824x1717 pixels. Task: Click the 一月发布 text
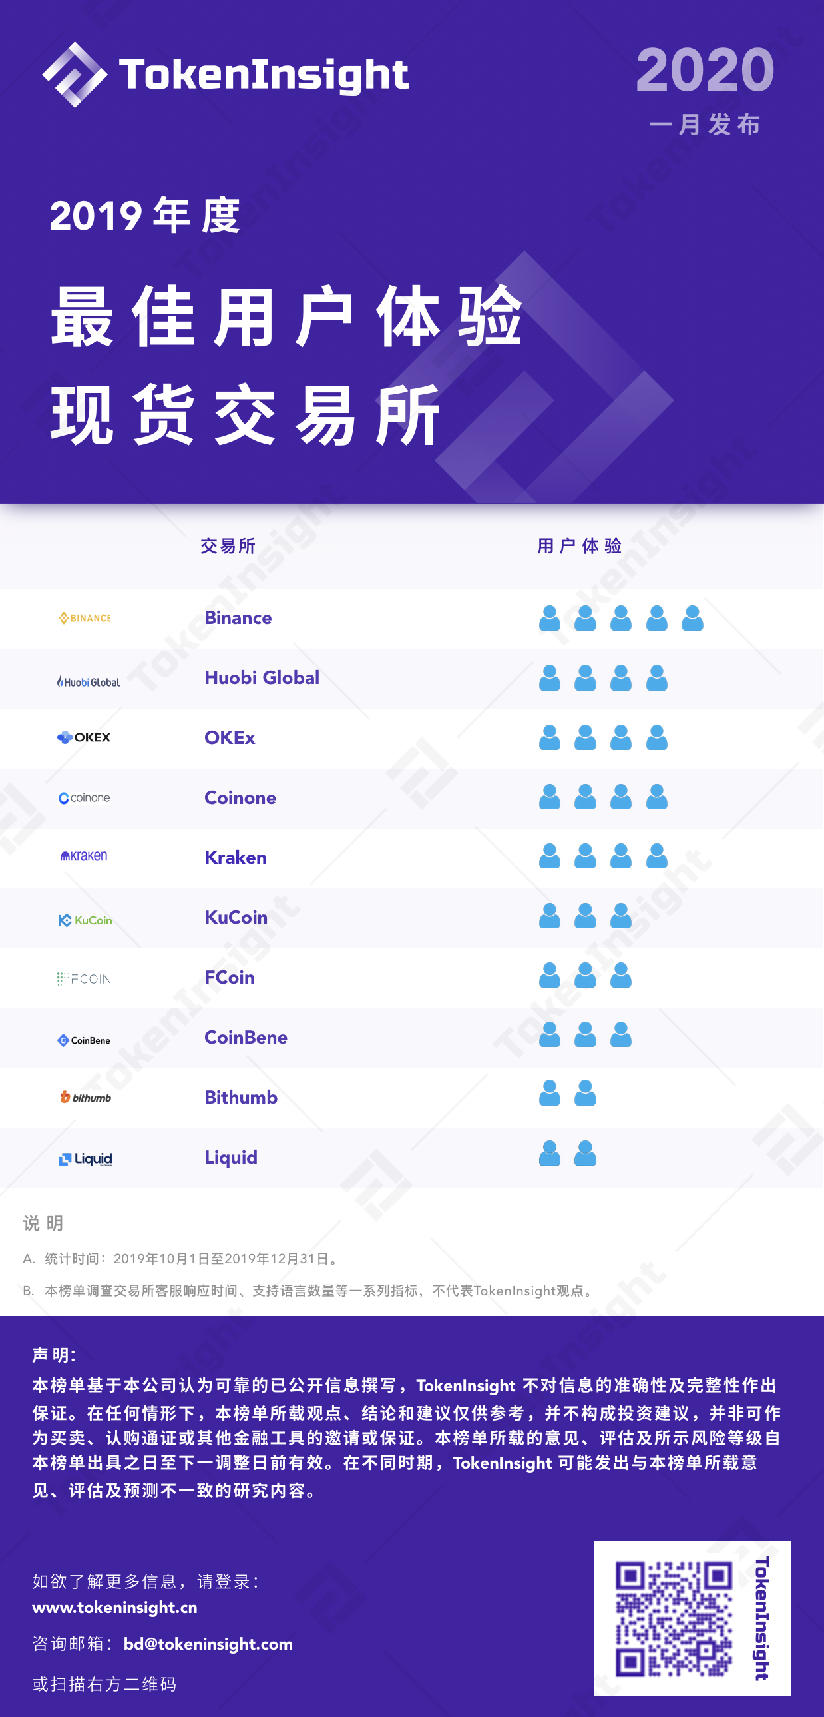coord(705,125)
